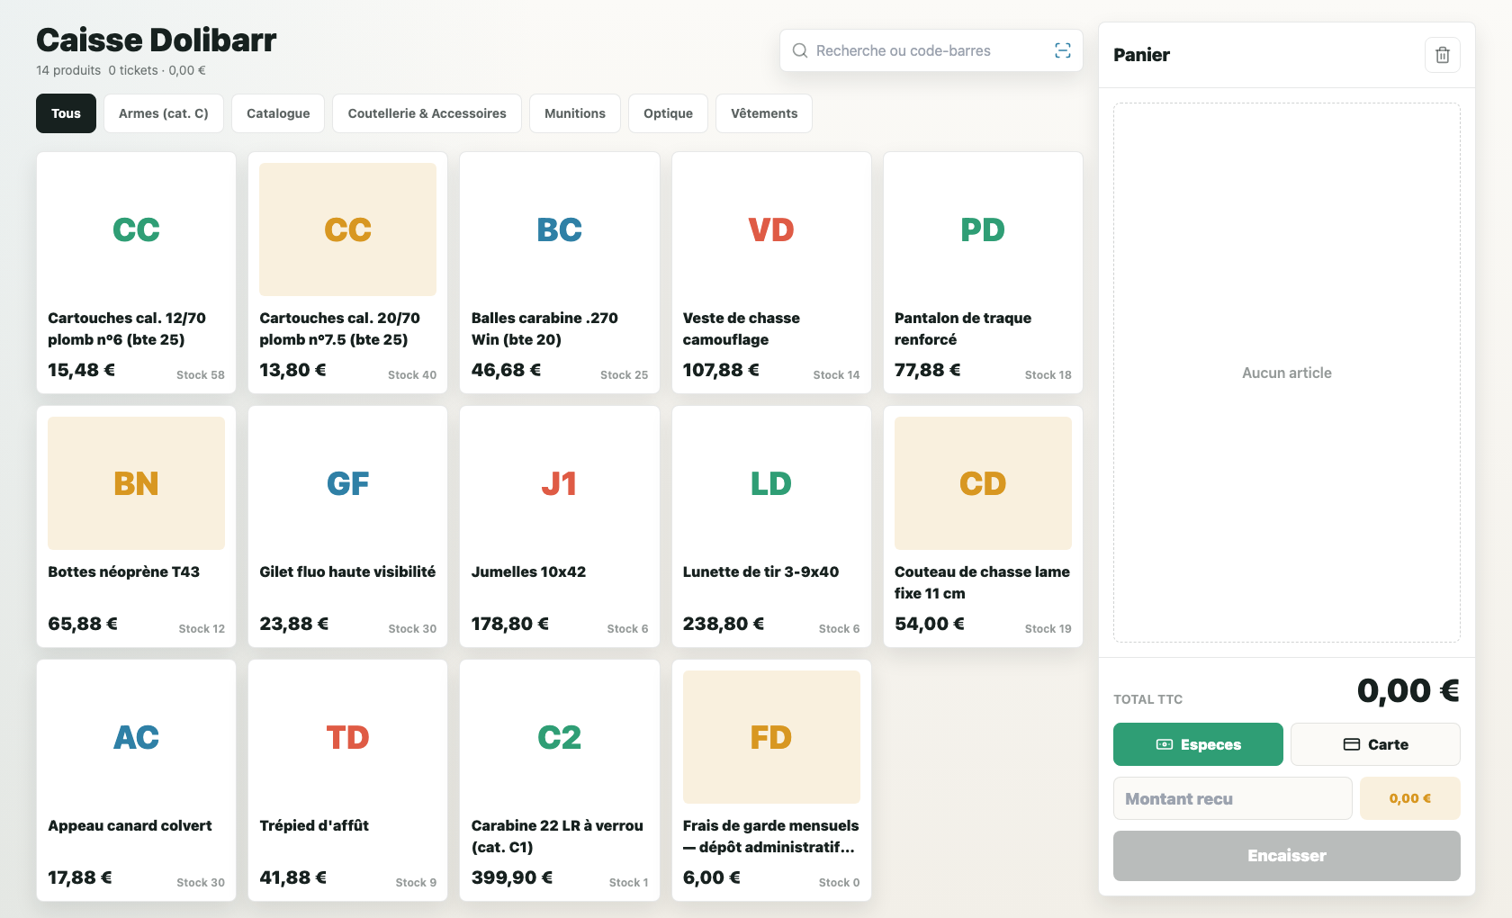Click the credit card icon on Carte
Viewport: 1512px width, 918px height.
pos(1351,744)
